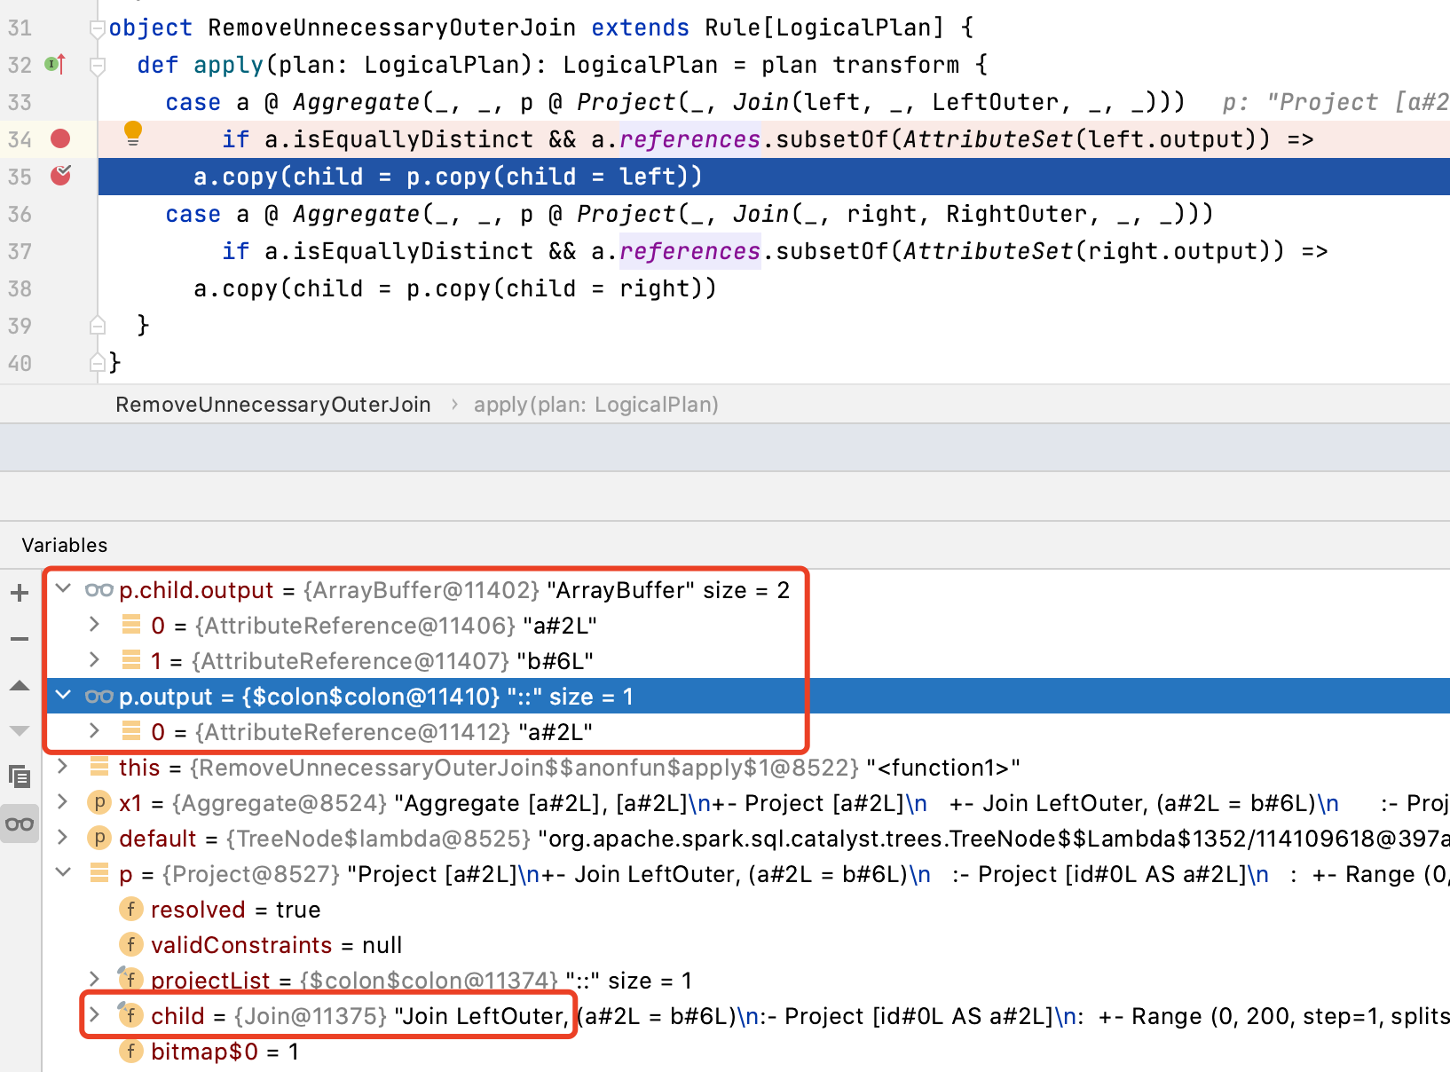Move watch down with the down arrow

coord(20,731)
